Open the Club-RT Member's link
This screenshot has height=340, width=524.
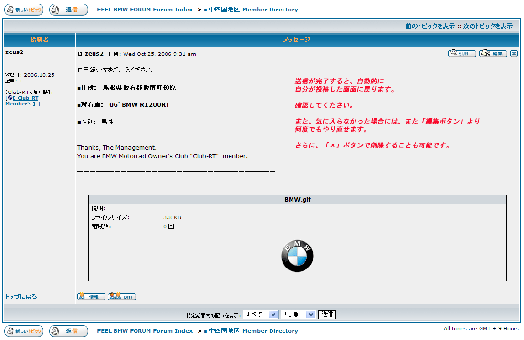tap(22, 101)
